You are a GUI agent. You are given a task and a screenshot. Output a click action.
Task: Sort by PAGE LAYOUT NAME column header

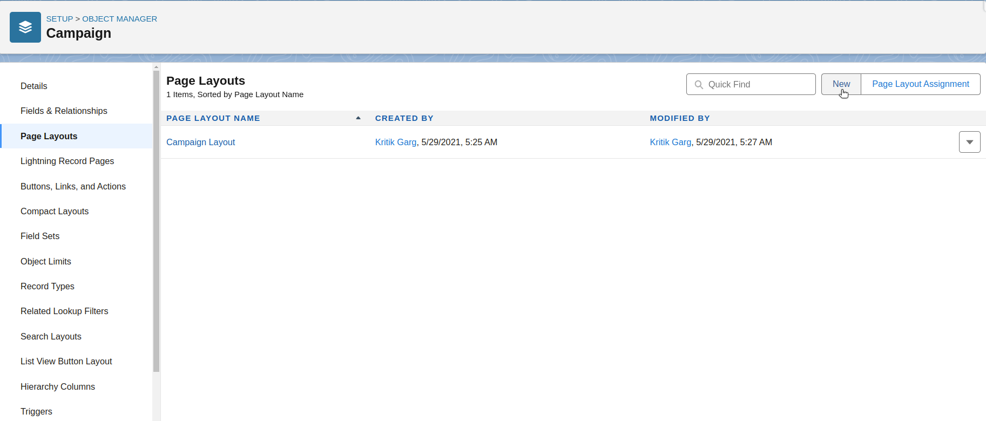213,118
